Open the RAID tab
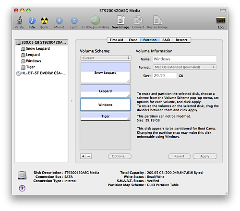The image size is (240, 211). pos(166,40)
